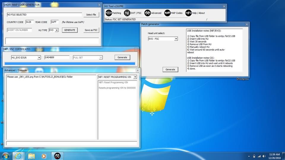Switch to HU Tool app in taskbar
This screenshot has height=160, width=285.
click(57, 156)
